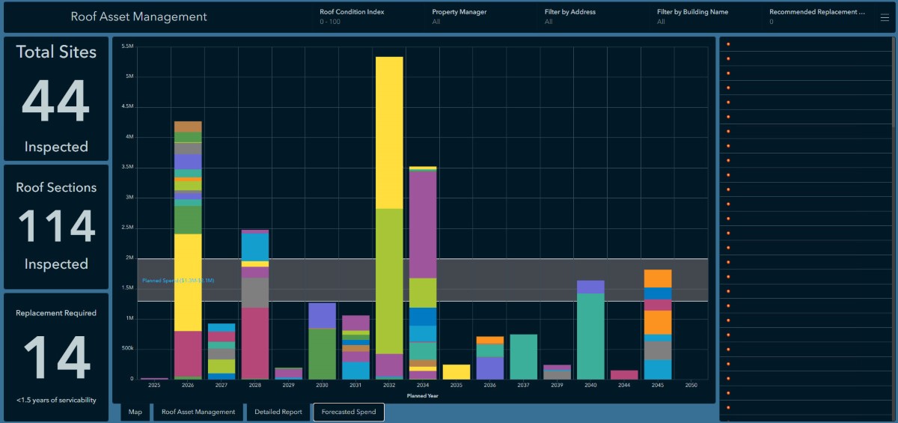898x423 pixels.
Task: Click the 2050 axis label
Action: [x=691, y=385]
